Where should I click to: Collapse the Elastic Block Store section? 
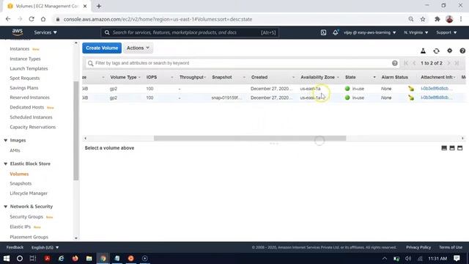5,164
